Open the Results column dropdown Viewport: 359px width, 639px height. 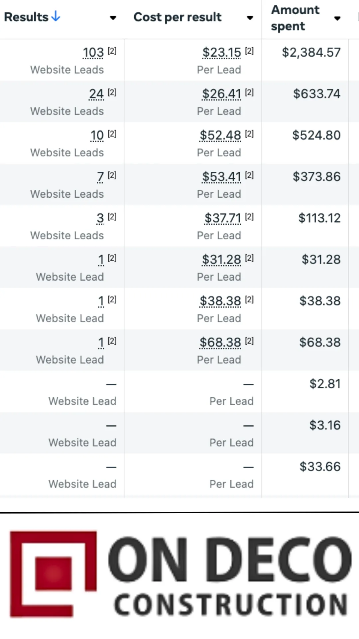pyautogui.click(x=113, y=18)
